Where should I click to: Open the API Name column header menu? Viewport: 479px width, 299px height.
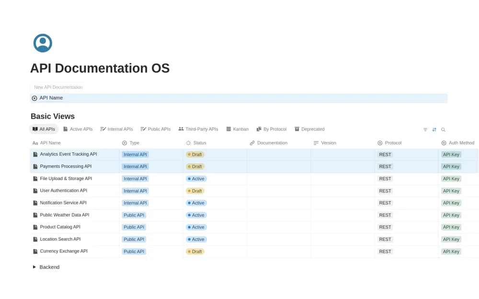[x=46, y=143]
